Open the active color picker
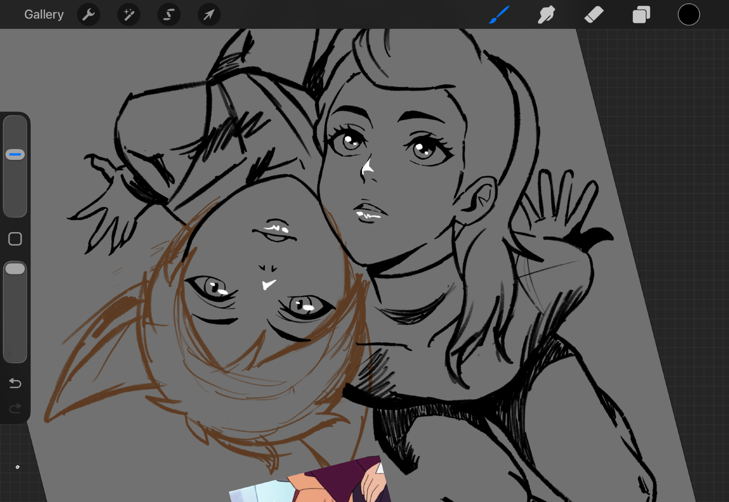This screenshot has width=729, height=502. coord(689,15)
